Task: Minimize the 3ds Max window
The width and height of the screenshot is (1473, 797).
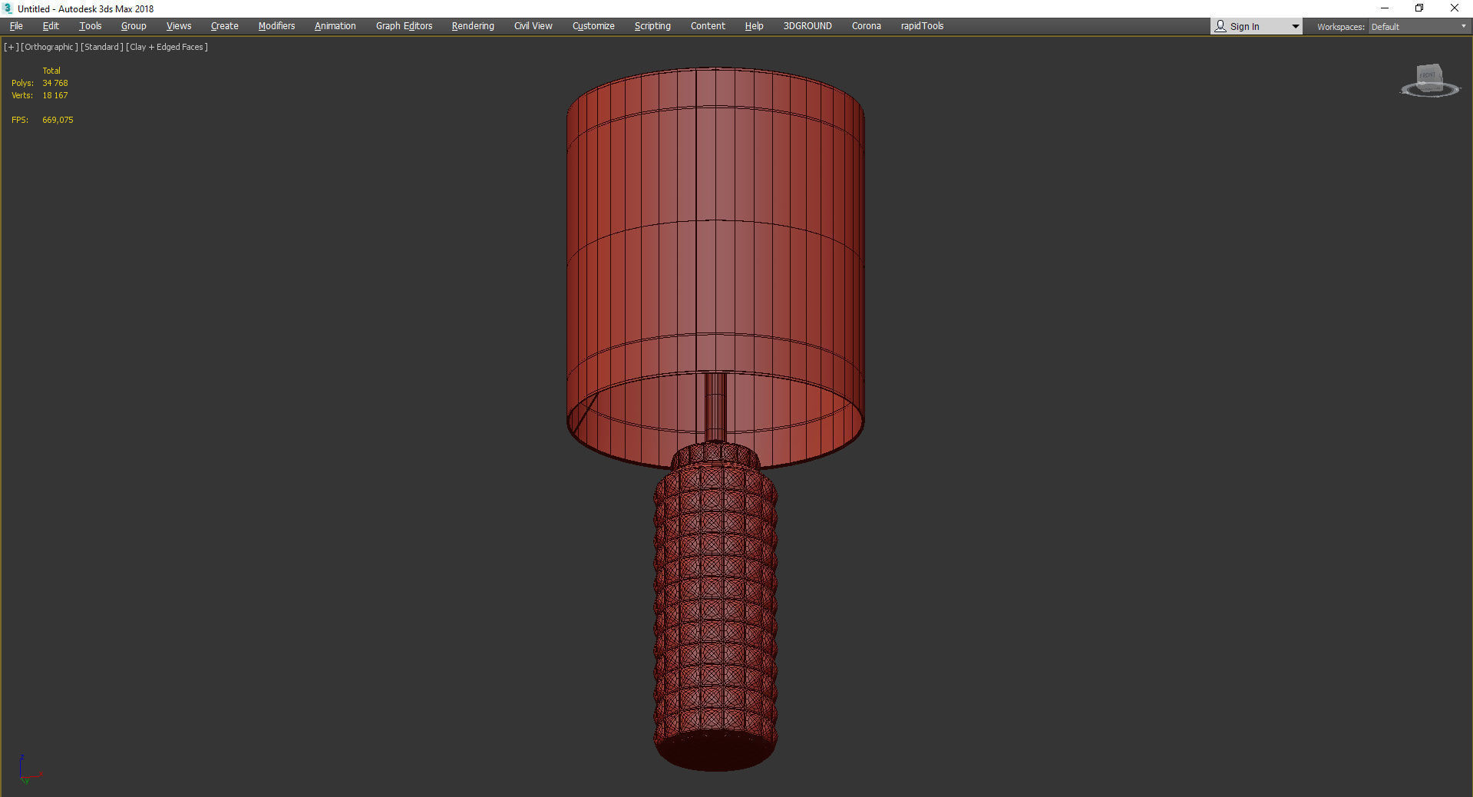Action: [x=1385, y=8]
